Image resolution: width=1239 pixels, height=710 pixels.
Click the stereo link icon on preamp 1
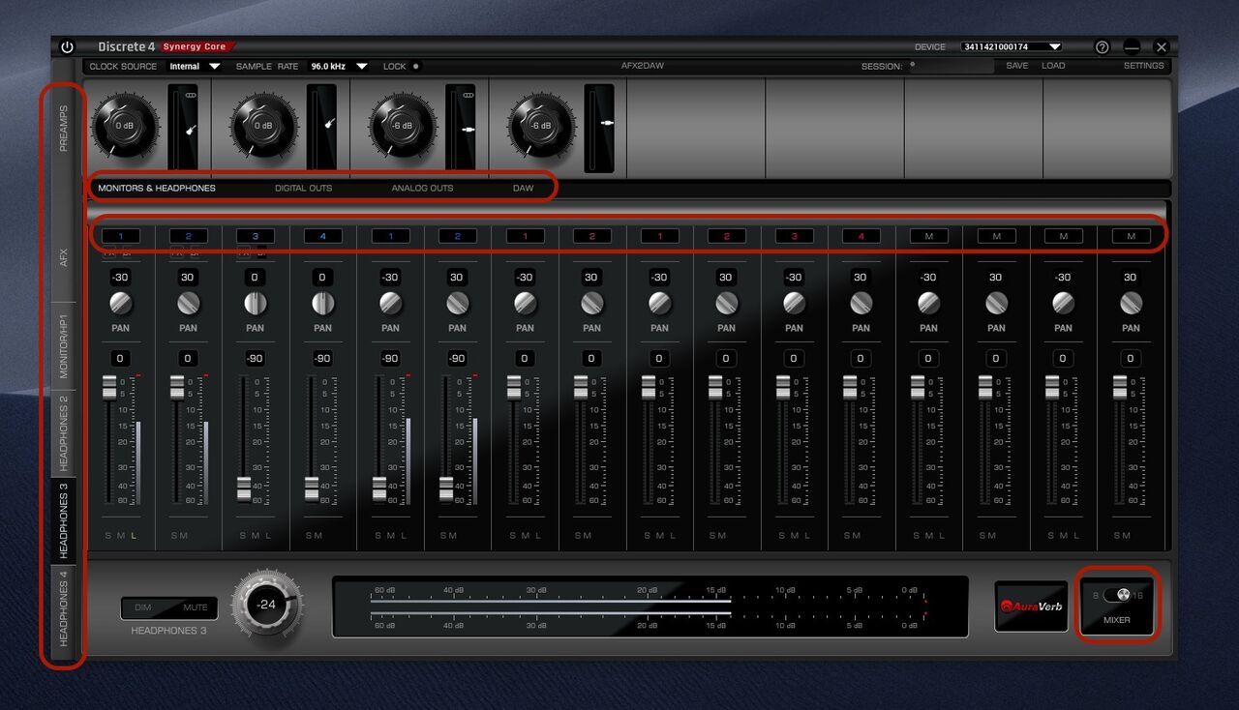coord(191,95)
